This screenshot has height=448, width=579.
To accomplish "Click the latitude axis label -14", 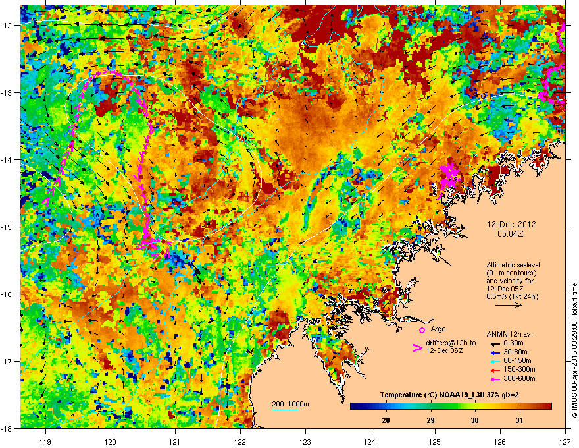I will [x=7, y=160].
